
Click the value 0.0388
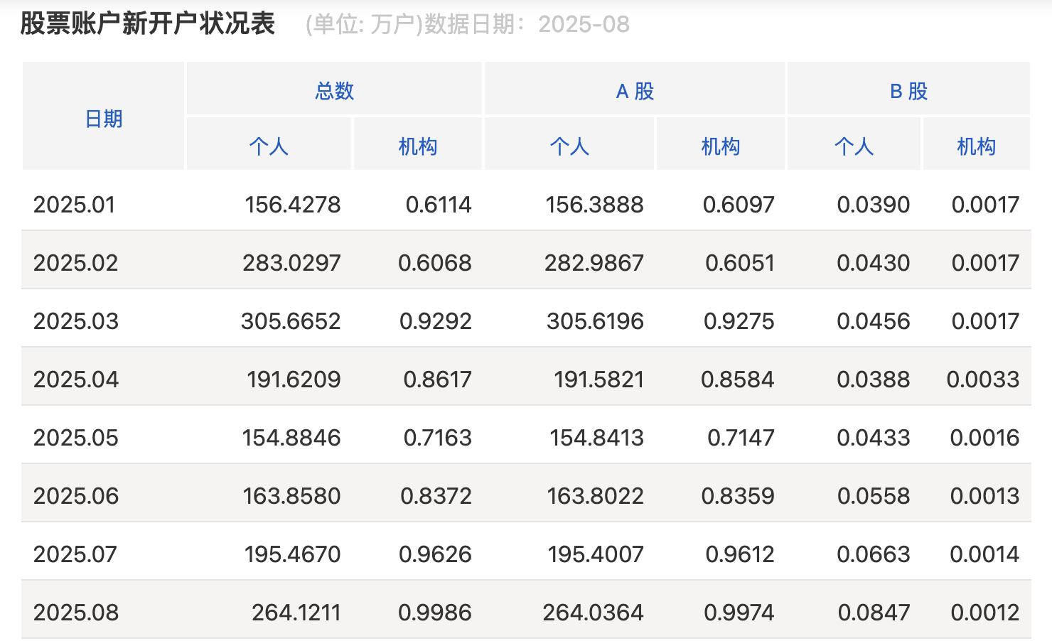tap(874, 379)
